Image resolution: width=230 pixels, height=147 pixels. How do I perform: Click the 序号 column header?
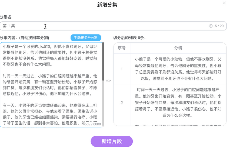coord(122,48)
